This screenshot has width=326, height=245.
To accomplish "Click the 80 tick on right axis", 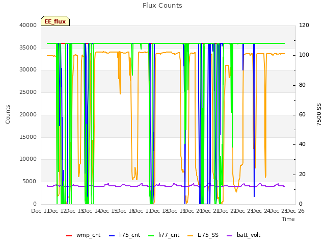I will click(x=302, y=85).
